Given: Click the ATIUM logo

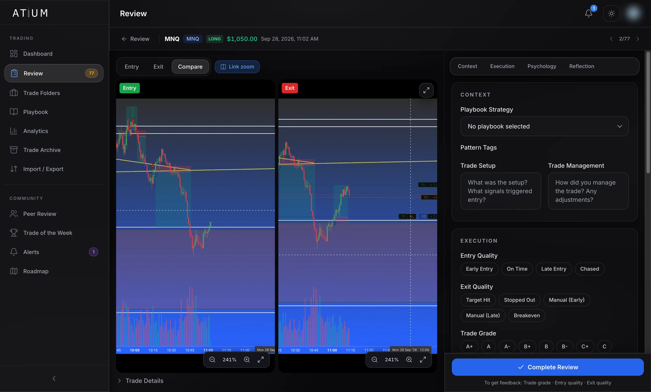Looking at the screenshot, I should [x=30, y=13].
